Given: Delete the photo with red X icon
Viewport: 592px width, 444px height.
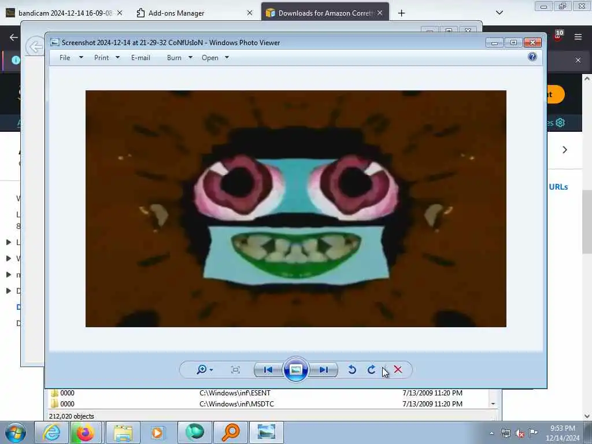Looking at the screenshot, I should pyautogui.click(x=398, y=369).
